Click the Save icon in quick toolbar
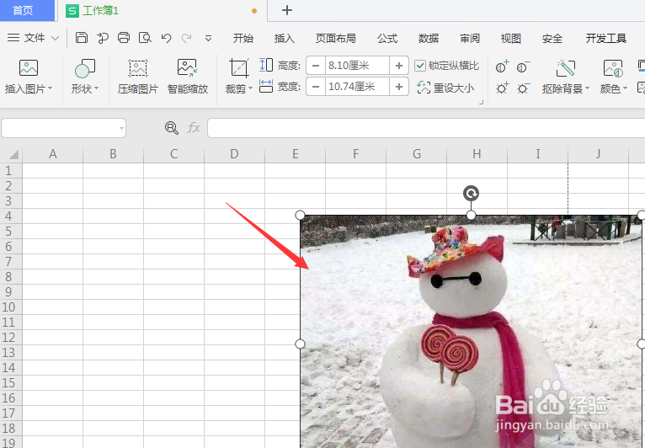The height and width of the screenshot is (448, 645). tap(82, 38)
